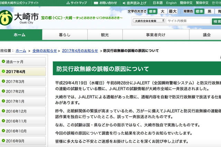The height and width of the screenshot is (147, 221).
Task: Click the paragraph starting 皆様に多大なるご不安
Action: 122,141
